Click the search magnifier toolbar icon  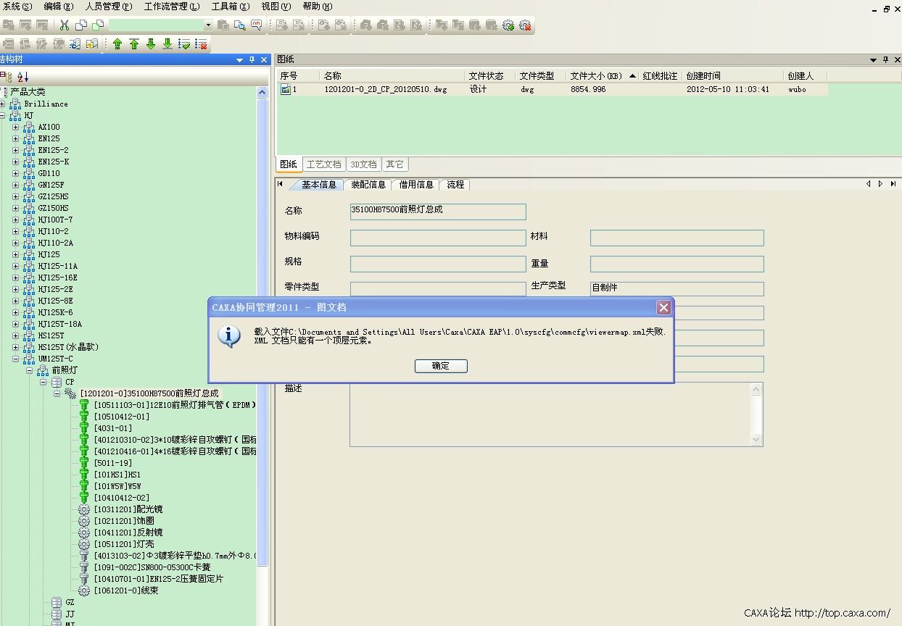click(240, 25)
